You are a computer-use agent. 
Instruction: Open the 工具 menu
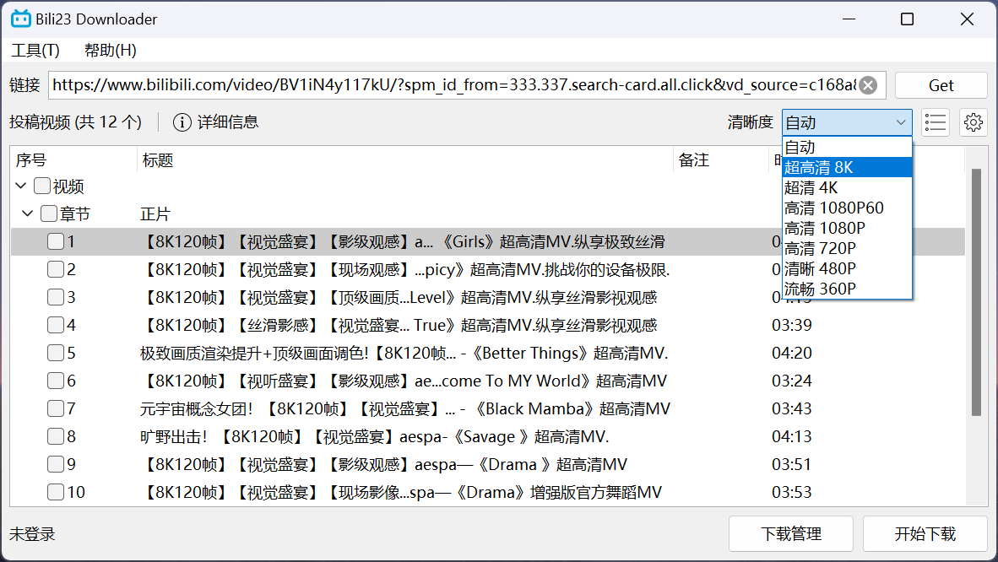pyautogui.click(x=34, y=50)
